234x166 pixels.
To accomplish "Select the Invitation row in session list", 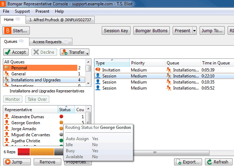I will click(x=164, y=70).
